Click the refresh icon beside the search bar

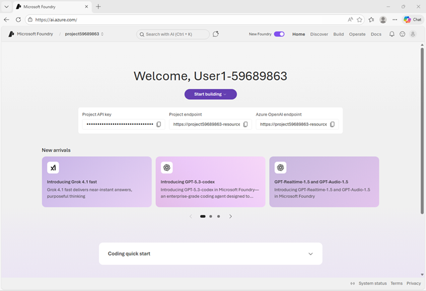[215, 34]
